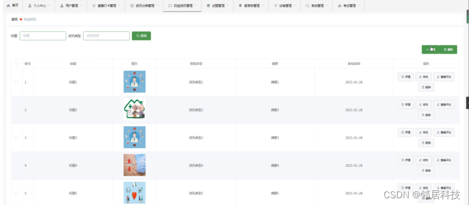Open the 系统管理 menu
The width and height of the screenshot is (469, 205).
coord(316,6)
